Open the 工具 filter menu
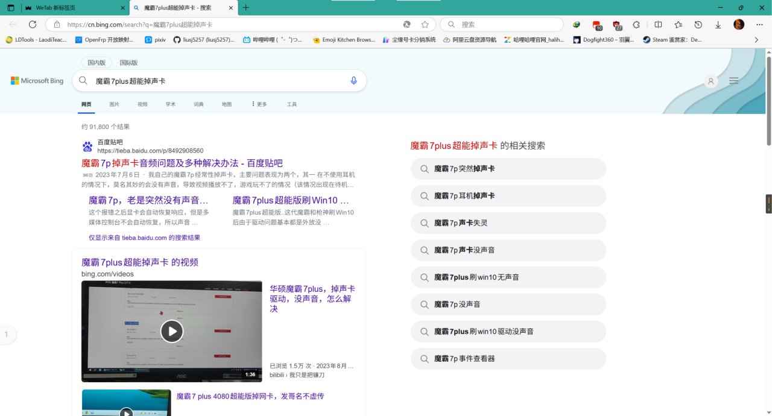The image size is (772, 416). point(292,104)
